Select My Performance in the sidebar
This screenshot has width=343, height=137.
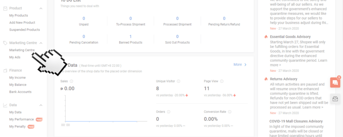click(x=21, y=119)
